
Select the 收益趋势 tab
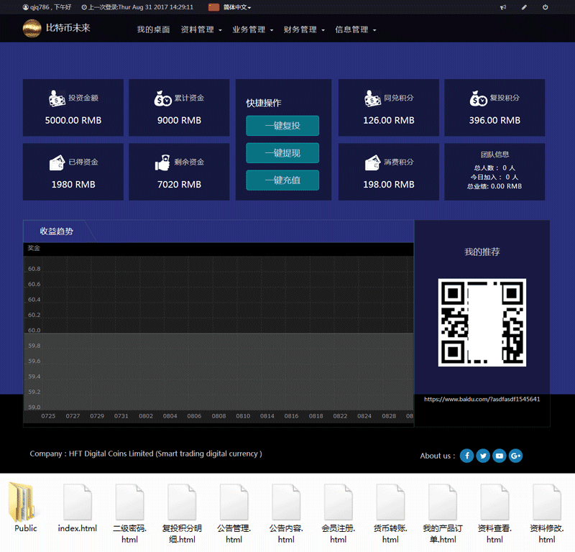(x=56, y=231)
